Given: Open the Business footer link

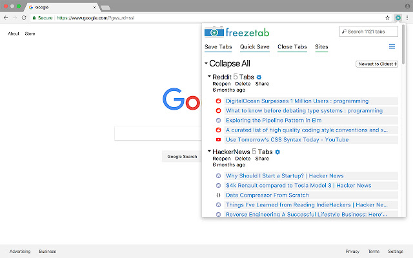Looking at the screenshot, I should [x=47, y=252].
